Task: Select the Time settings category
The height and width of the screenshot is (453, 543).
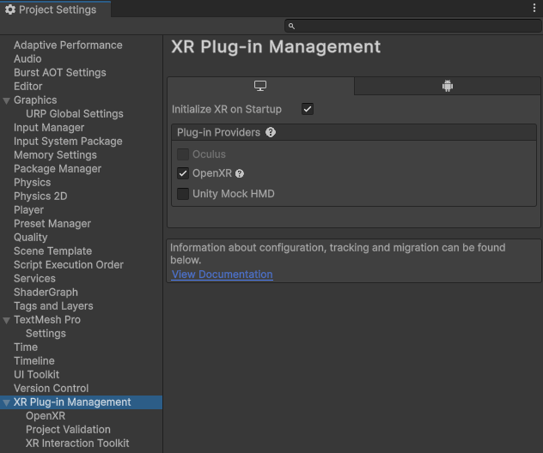Action: 26,347
